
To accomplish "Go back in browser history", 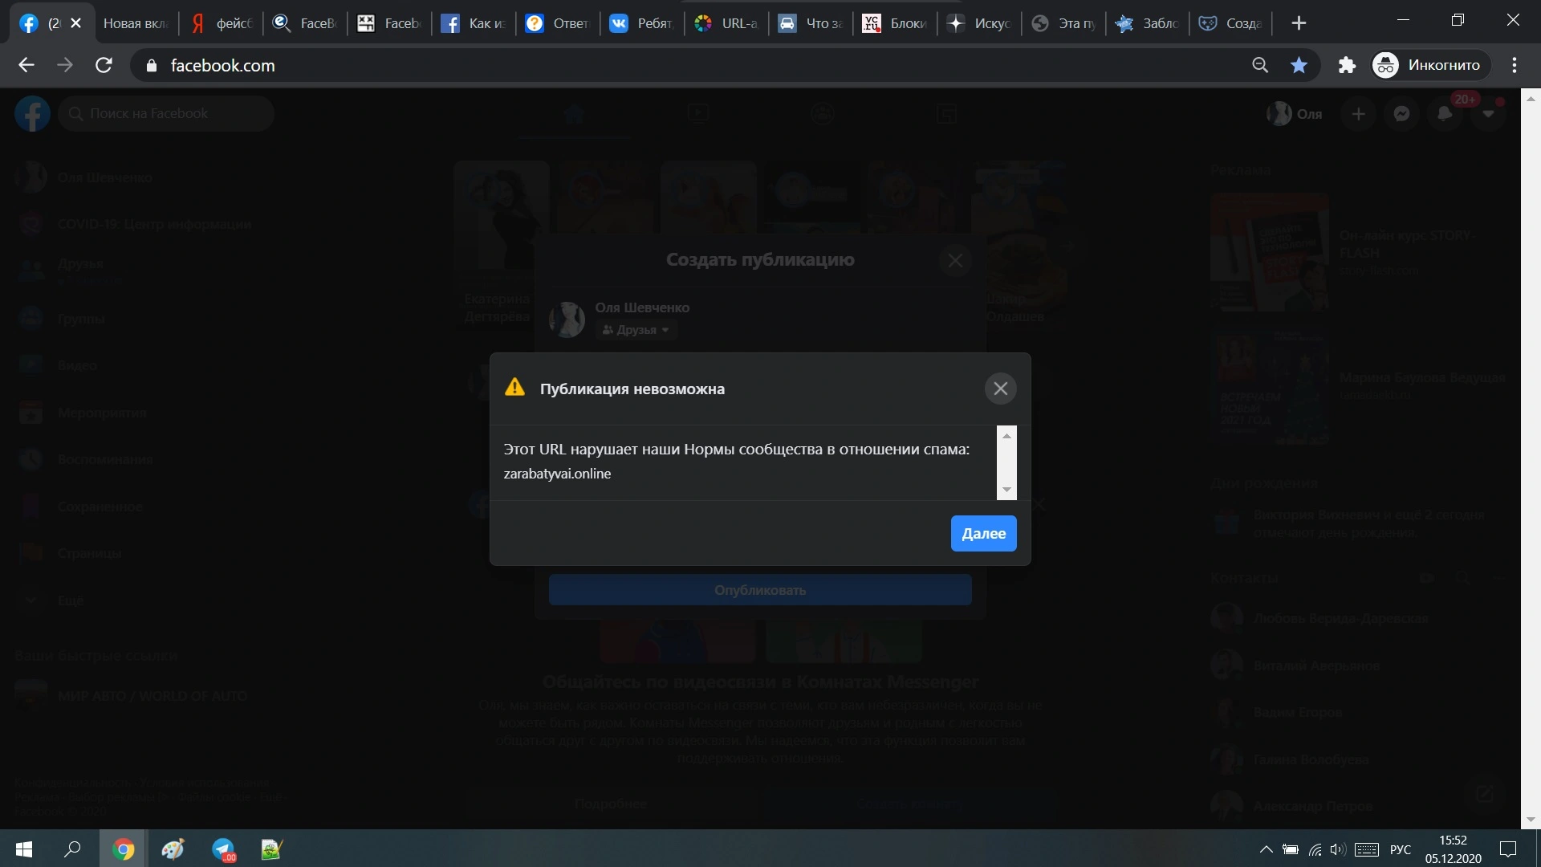I will 26,65.
